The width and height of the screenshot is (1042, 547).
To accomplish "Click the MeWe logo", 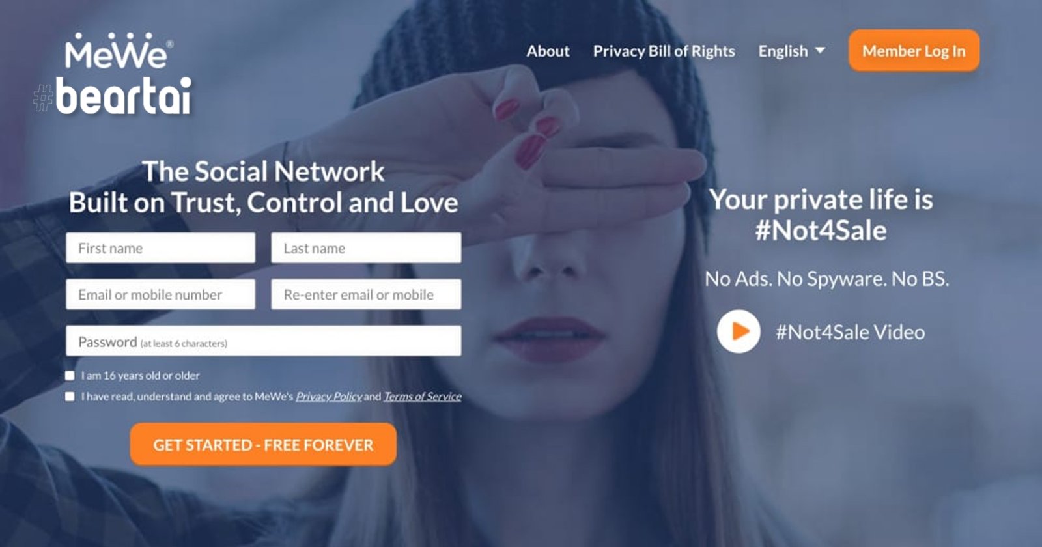I will [119, 51].
